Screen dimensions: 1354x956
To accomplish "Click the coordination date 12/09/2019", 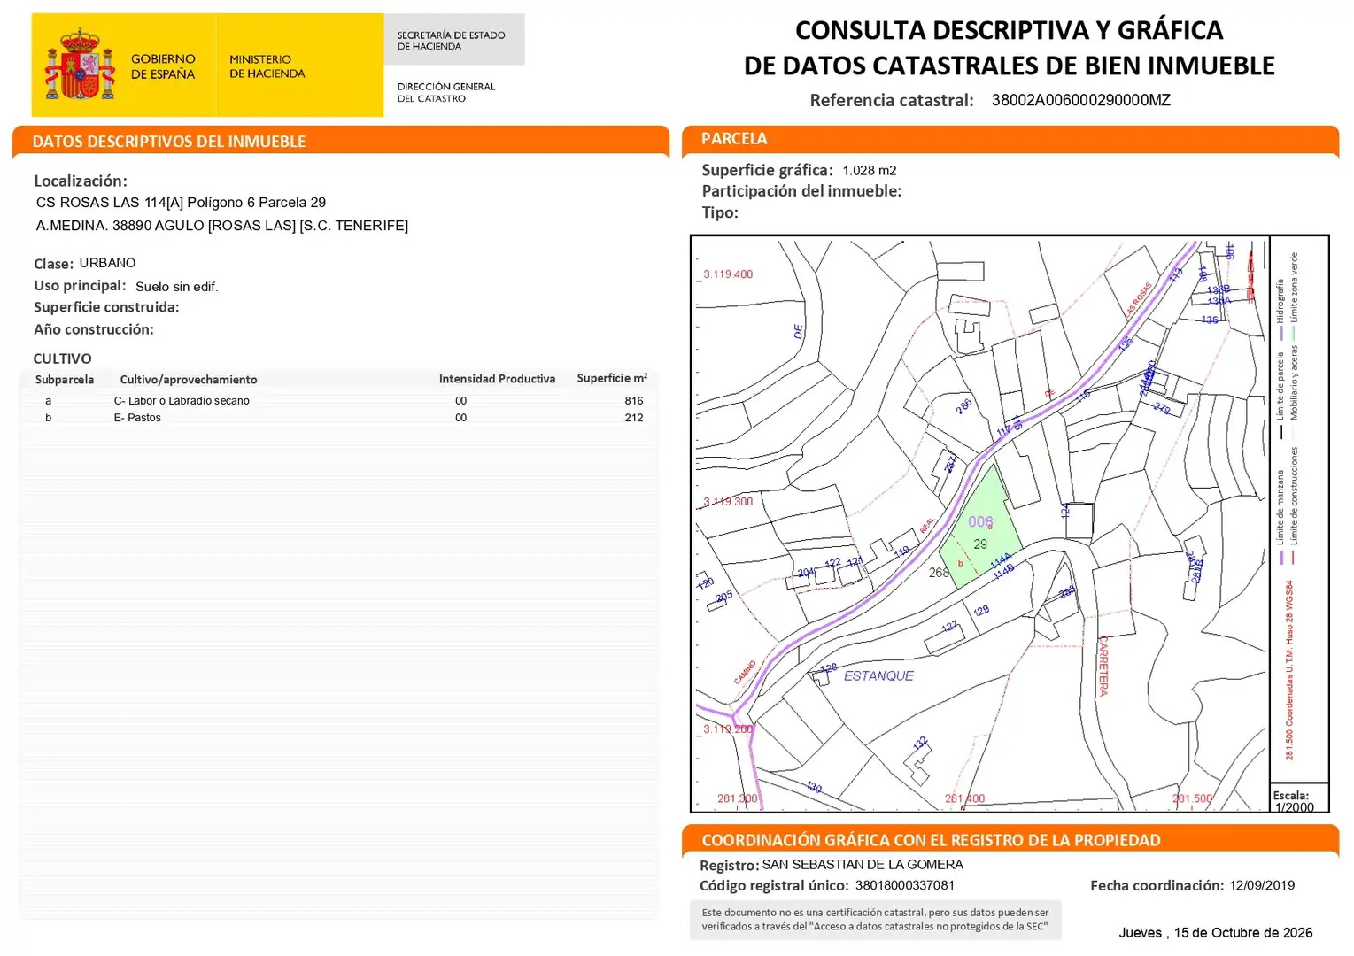I will point(1262,885).
